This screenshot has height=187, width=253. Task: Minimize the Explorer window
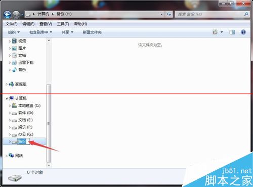coord(224,3)
